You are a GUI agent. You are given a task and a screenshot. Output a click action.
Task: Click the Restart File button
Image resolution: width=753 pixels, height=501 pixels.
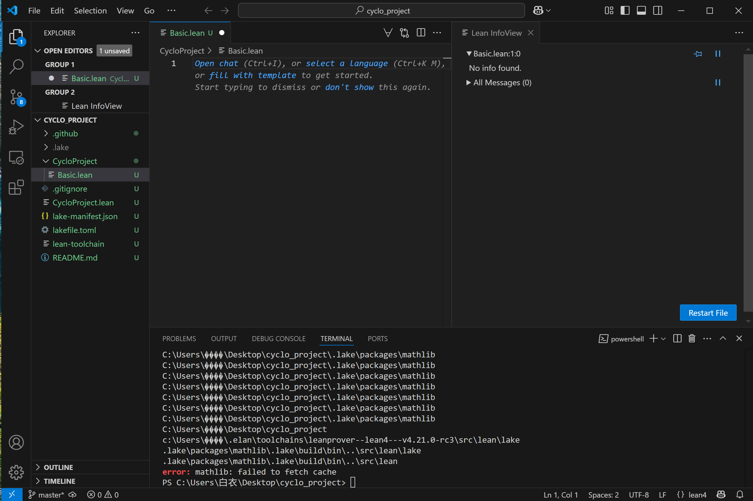point(708,313)
